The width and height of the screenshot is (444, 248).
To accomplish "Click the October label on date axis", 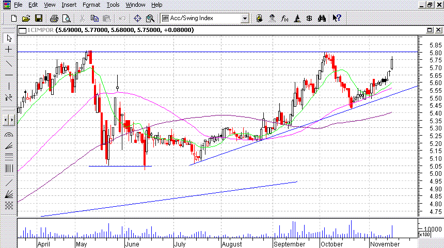I will pos(332,244).
